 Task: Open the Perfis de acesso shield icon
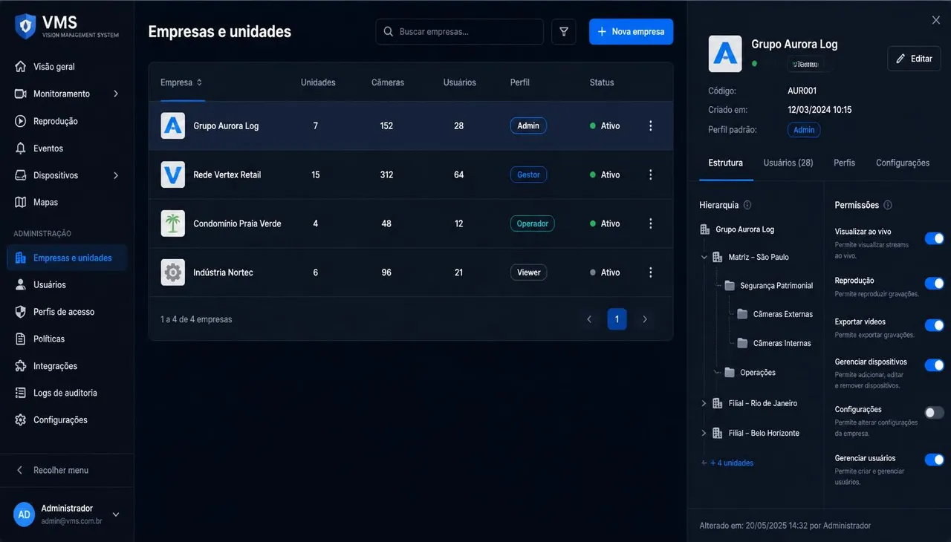[x=21, y=312]
